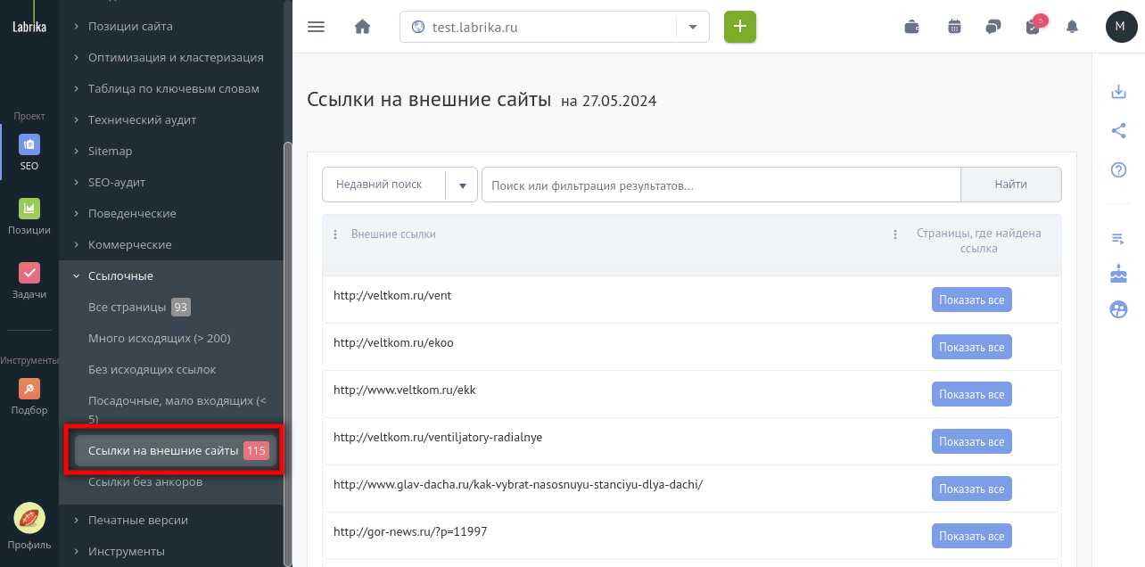Click the download icon in right panel
1145x567 pixels.
1118,91
